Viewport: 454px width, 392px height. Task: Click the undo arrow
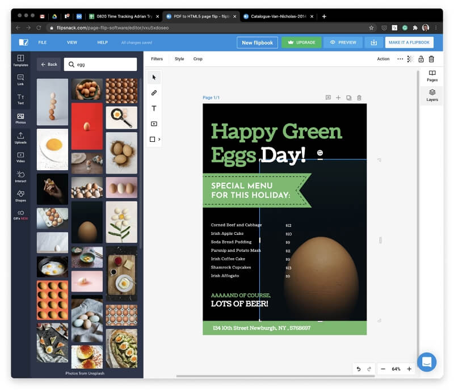pos(359,369)
